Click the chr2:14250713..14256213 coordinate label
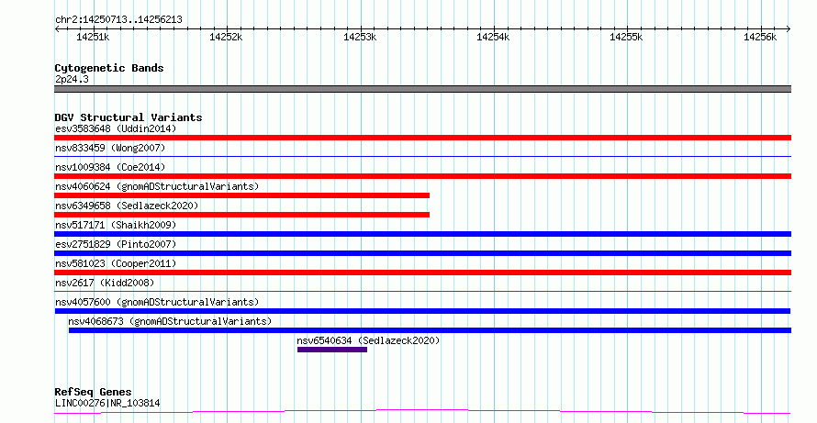817x423 pixels. coord(118,20)
